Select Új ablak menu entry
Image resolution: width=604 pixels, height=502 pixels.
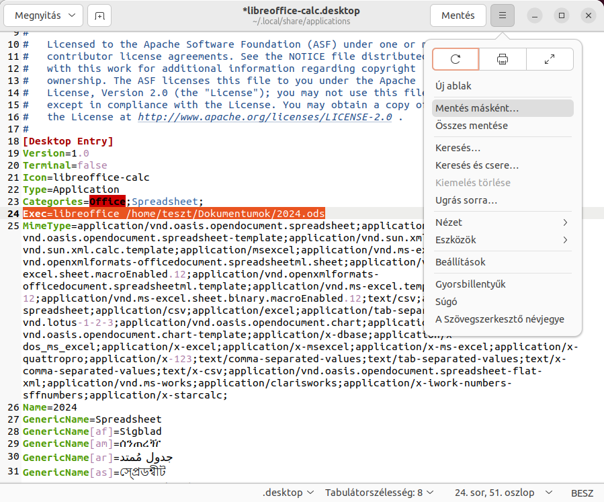pyautogui.click(x=503, y=86)
